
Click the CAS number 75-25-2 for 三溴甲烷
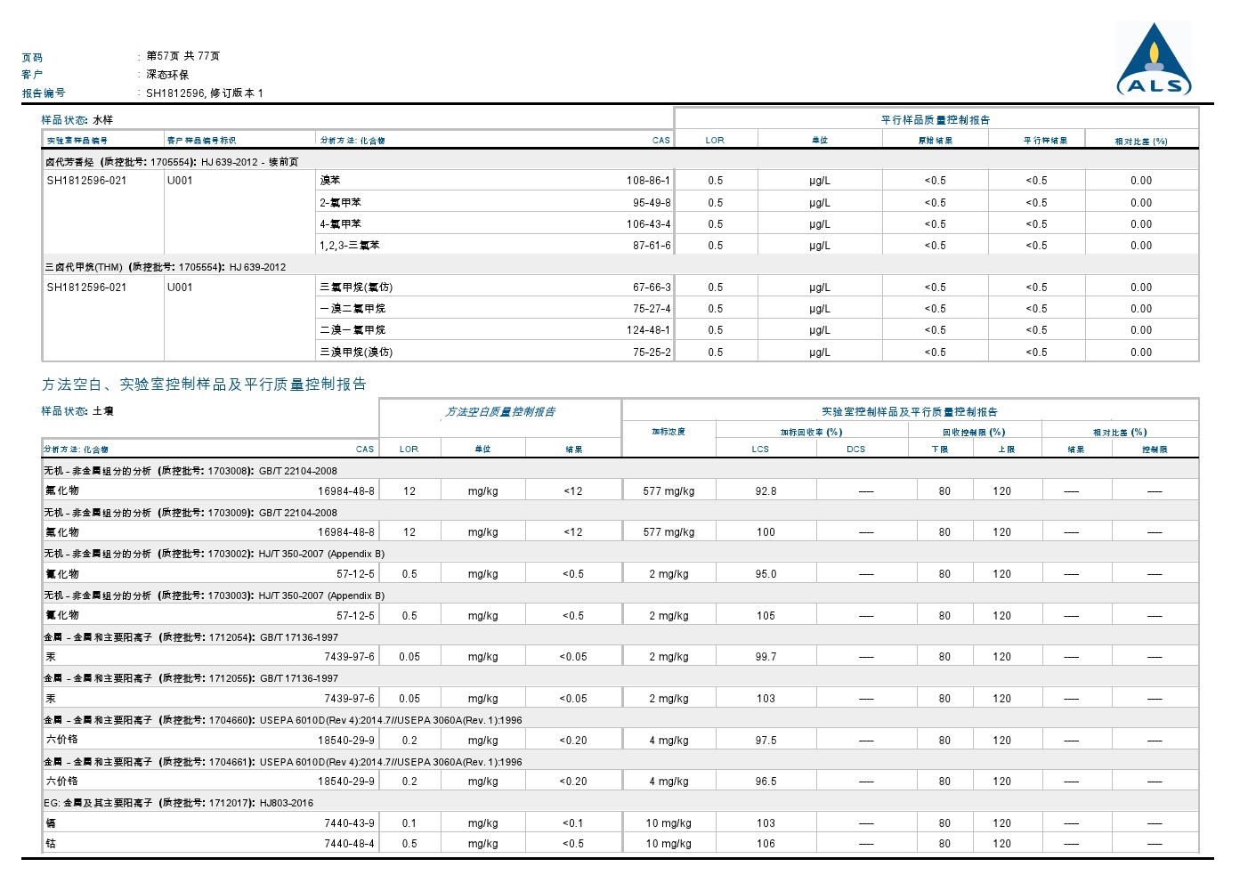coord(652,352)
